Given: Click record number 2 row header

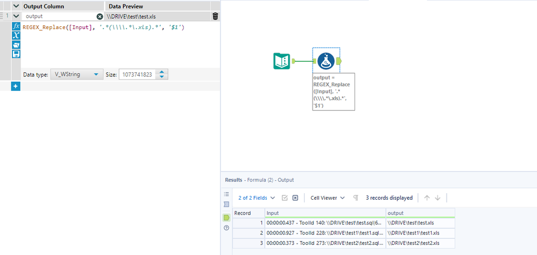Looking at the screenshot, I should tap(249, 233).
